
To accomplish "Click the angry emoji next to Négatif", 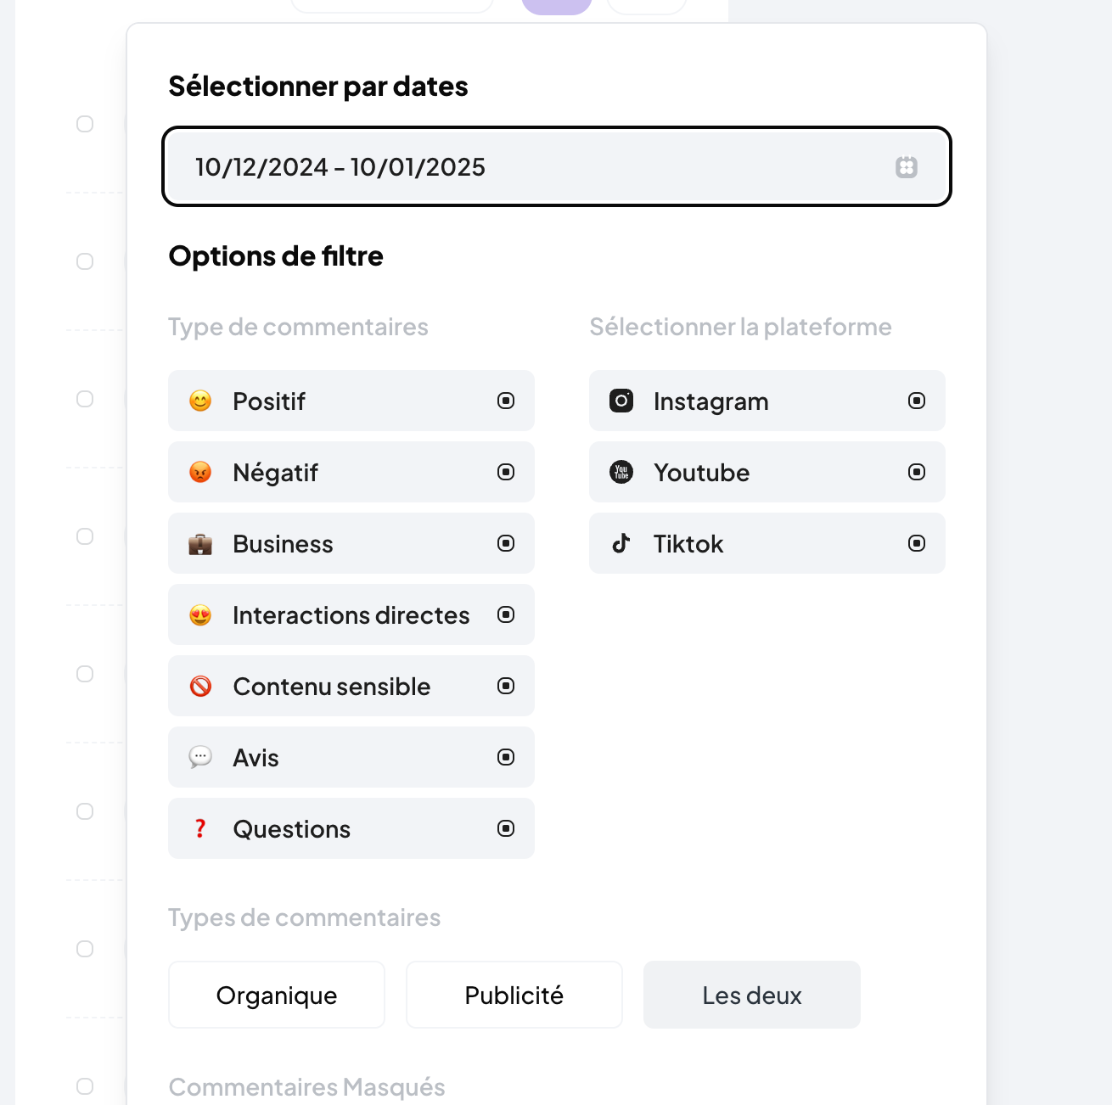I will coord(200,472).
